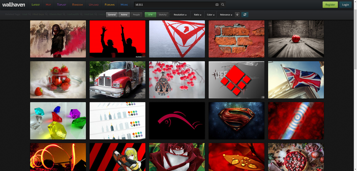
Task: Open the red fire truck wallpaper
Action: (117, 80)
